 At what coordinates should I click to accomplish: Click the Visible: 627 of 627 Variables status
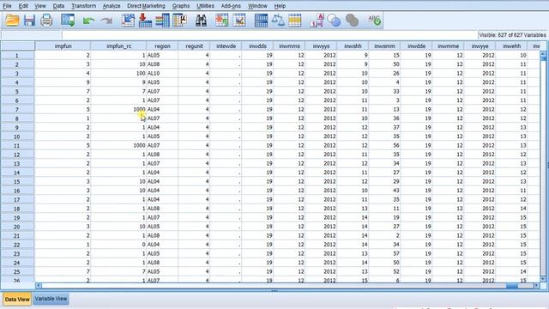click(512, 35)
